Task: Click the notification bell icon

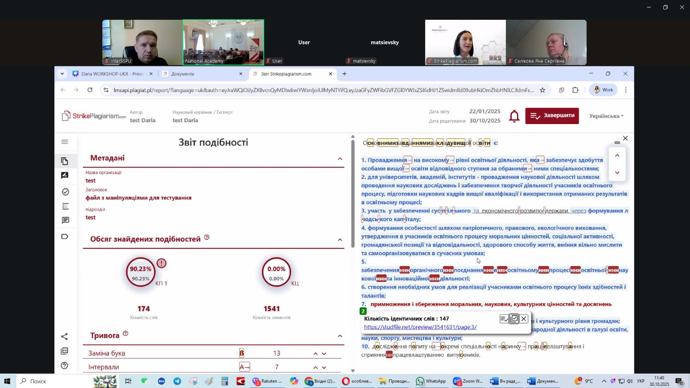Action: [514, 116]
